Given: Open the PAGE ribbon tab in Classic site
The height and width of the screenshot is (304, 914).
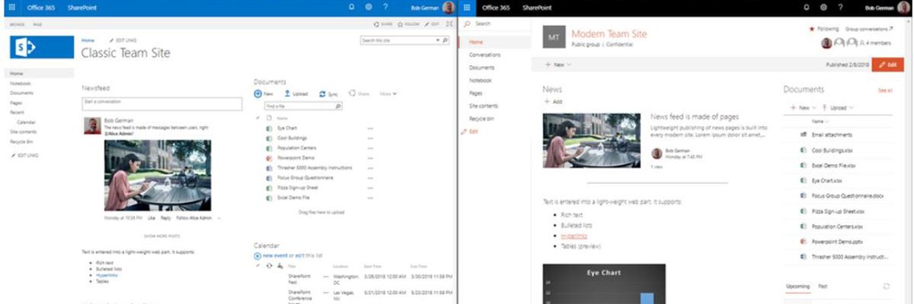Looking at the screenshot, I should (37, 24).
